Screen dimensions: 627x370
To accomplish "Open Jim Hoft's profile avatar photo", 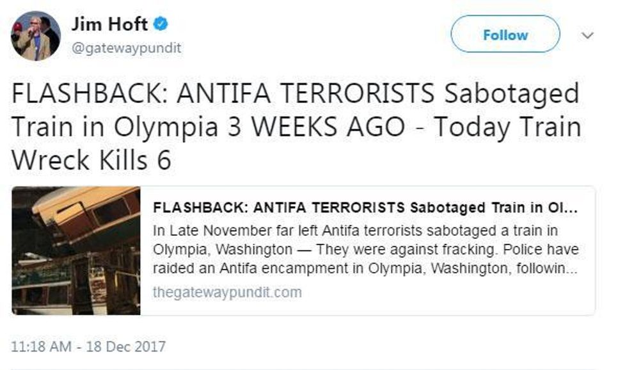I will 36,36.
